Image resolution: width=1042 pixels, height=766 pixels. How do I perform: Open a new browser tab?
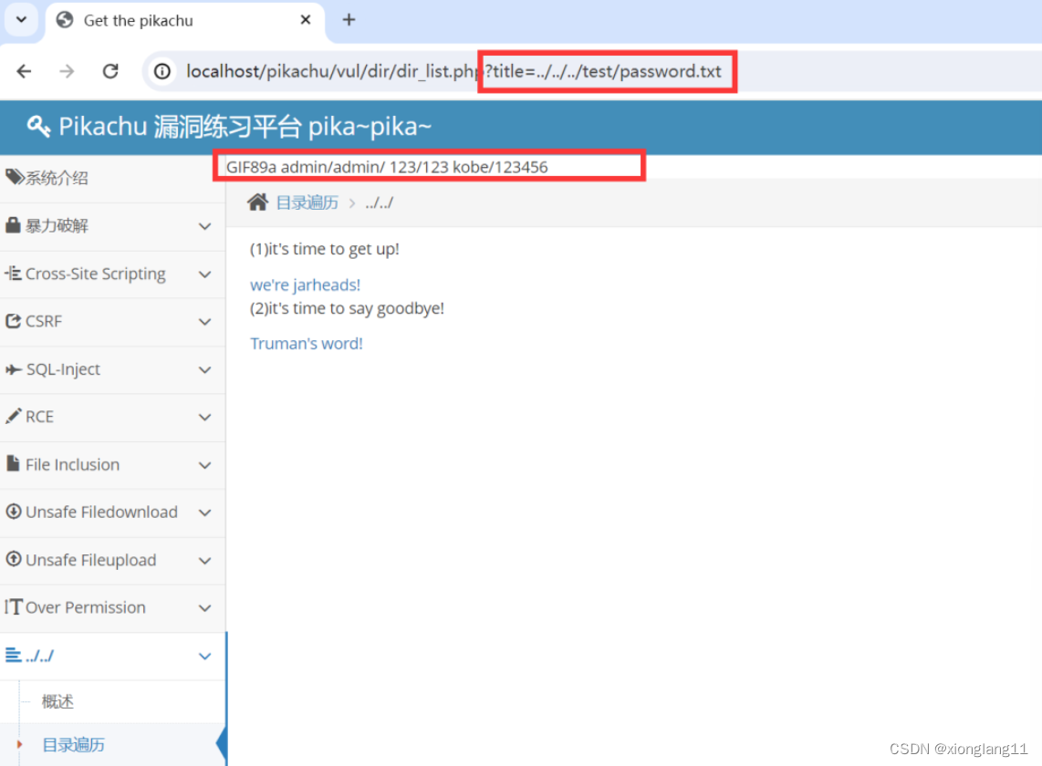click(349, 20)
